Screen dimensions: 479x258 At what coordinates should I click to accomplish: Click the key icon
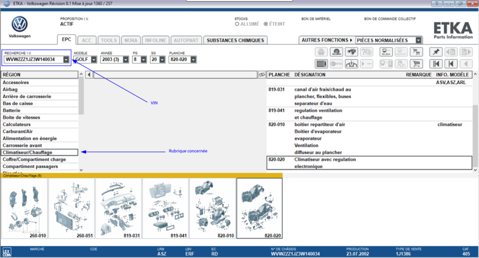[x=336, y=64]
